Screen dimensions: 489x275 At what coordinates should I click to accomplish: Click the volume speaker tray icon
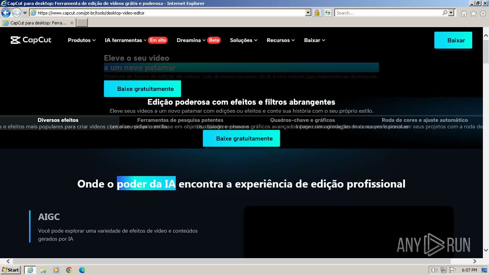(x=434, y=270)
